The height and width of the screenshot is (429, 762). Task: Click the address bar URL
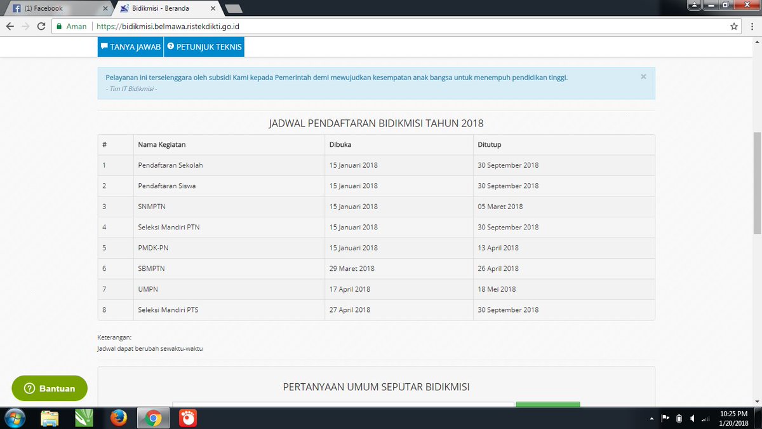pos(168,27)
